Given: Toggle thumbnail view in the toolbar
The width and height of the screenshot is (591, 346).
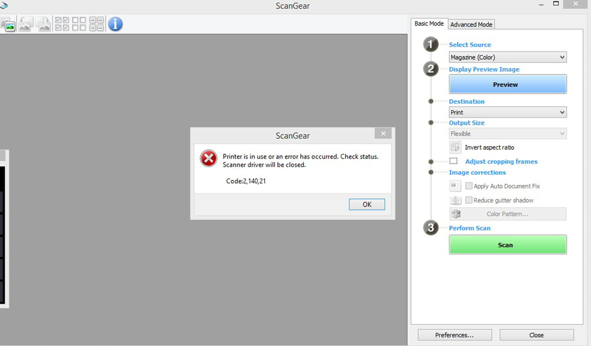Looking at the screenshot, I should pos(8,24).
